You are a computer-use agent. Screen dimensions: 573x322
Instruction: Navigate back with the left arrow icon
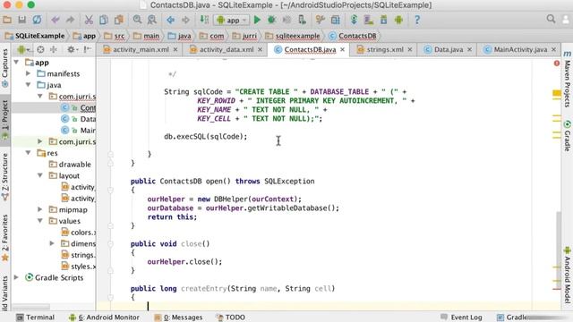(171, 20)
